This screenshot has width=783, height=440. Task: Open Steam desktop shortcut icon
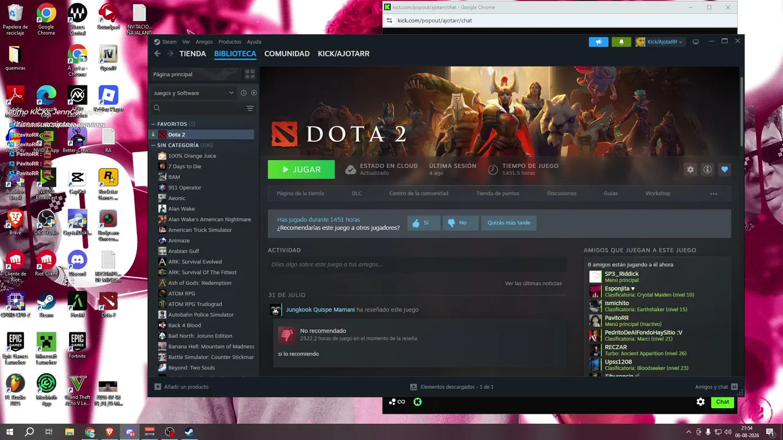pos(46,304)
